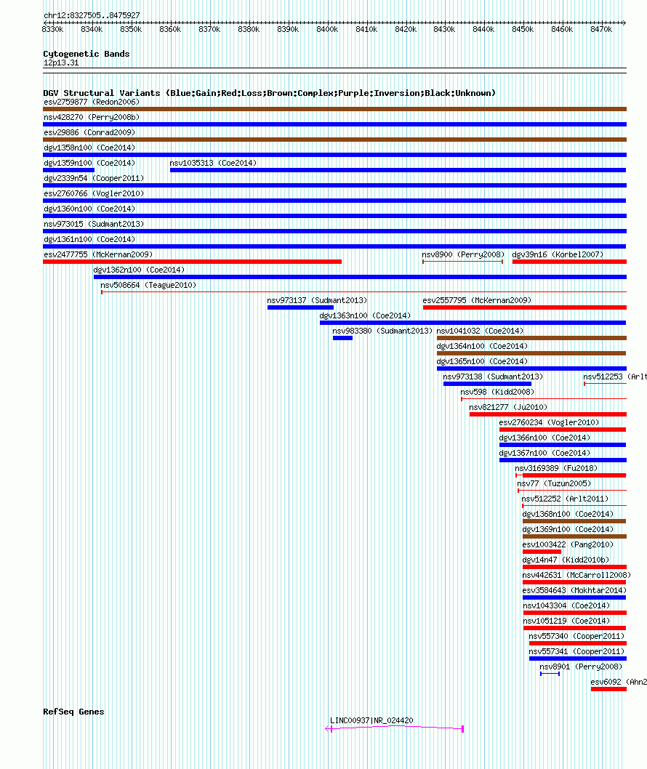Click the dgv1365n100 (Coe2014) label
647x769 pixels.
click(x=482, y=361)
